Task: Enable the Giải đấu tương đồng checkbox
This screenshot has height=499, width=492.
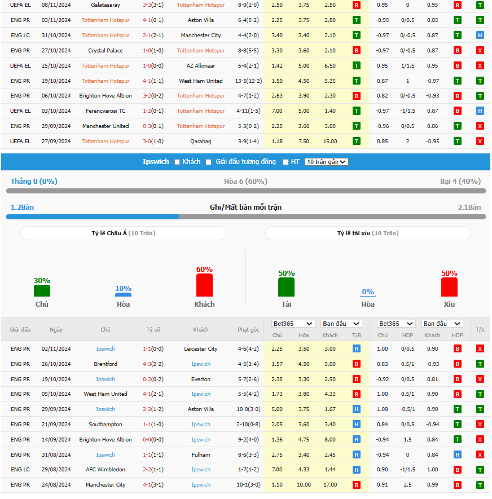Action: (209, 162)
